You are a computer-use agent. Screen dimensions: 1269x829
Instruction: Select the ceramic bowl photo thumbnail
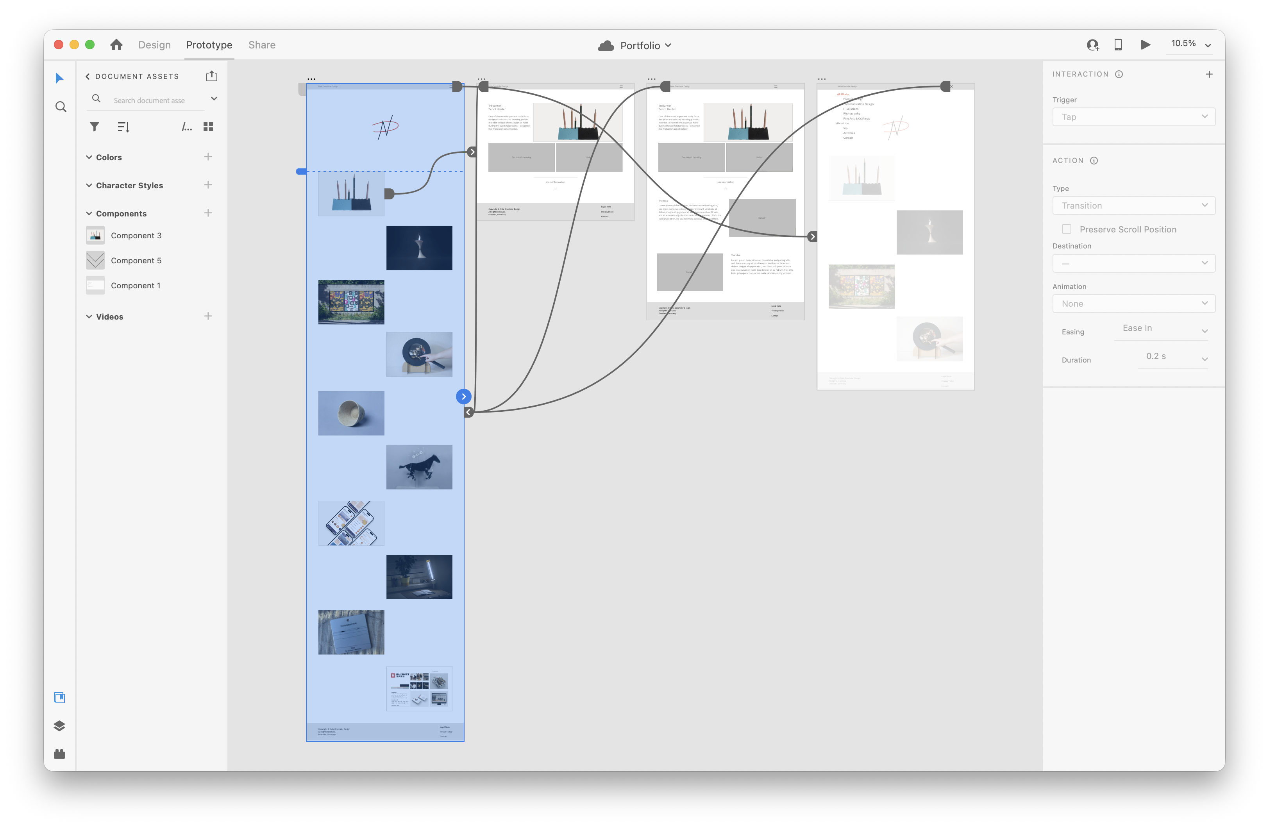[x=351, y=413]
